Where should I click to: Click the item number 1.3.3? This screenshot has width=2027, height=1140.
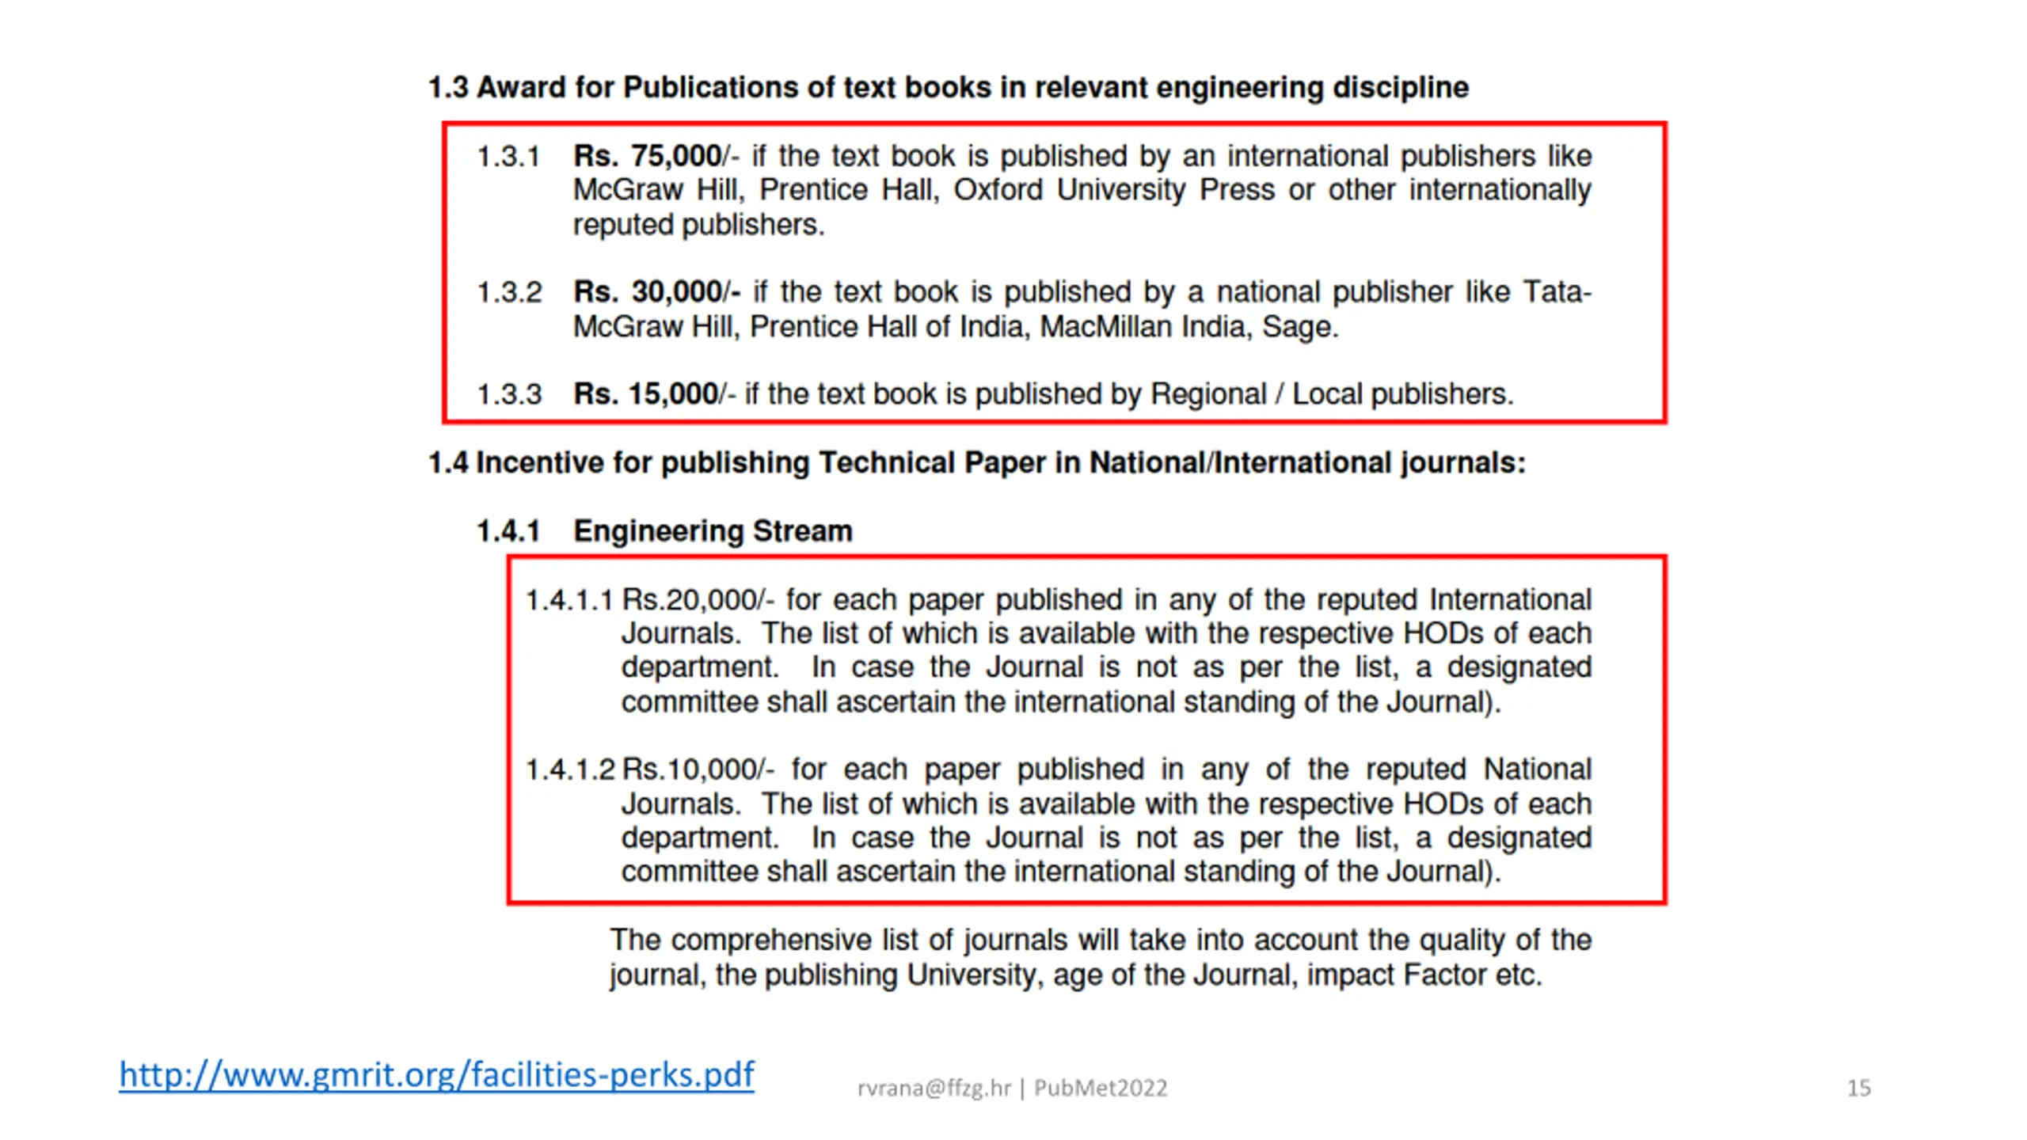509,394
